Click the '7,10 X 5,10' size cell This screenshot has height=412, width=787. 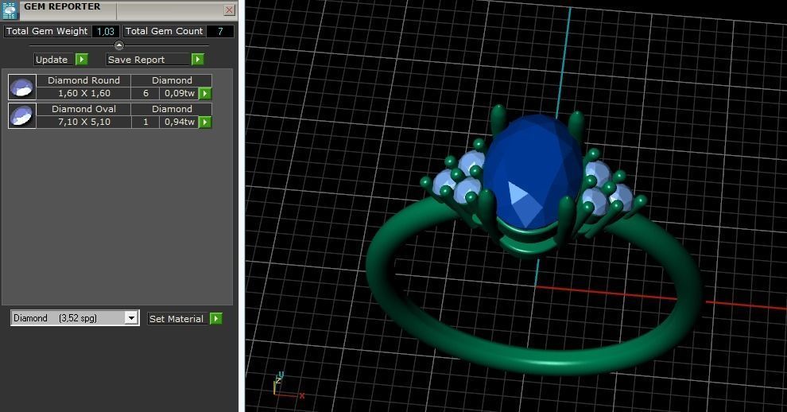pos(83,122)
